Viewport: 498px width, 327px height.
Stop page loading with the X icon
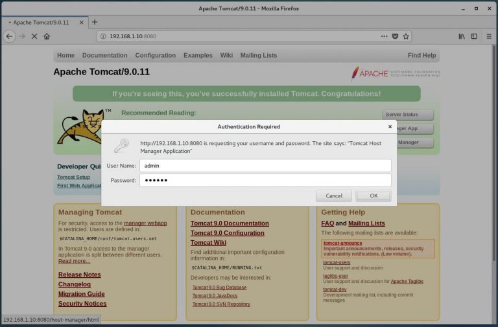point(34,36)
